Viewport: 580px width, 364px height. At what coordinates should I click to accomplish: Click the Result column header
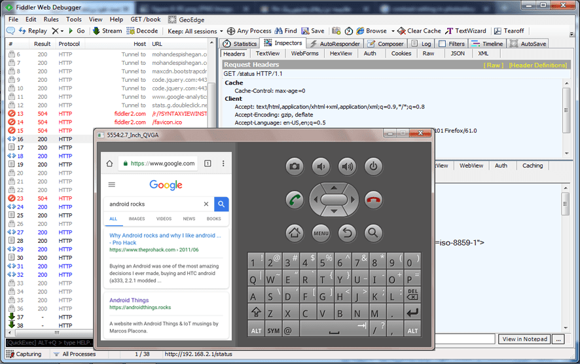tap(42, 44)
